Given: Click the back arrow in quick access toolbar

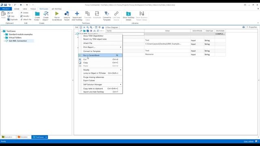Looking at the screenshot, I should pyautogui.click(x=21, y=5).
